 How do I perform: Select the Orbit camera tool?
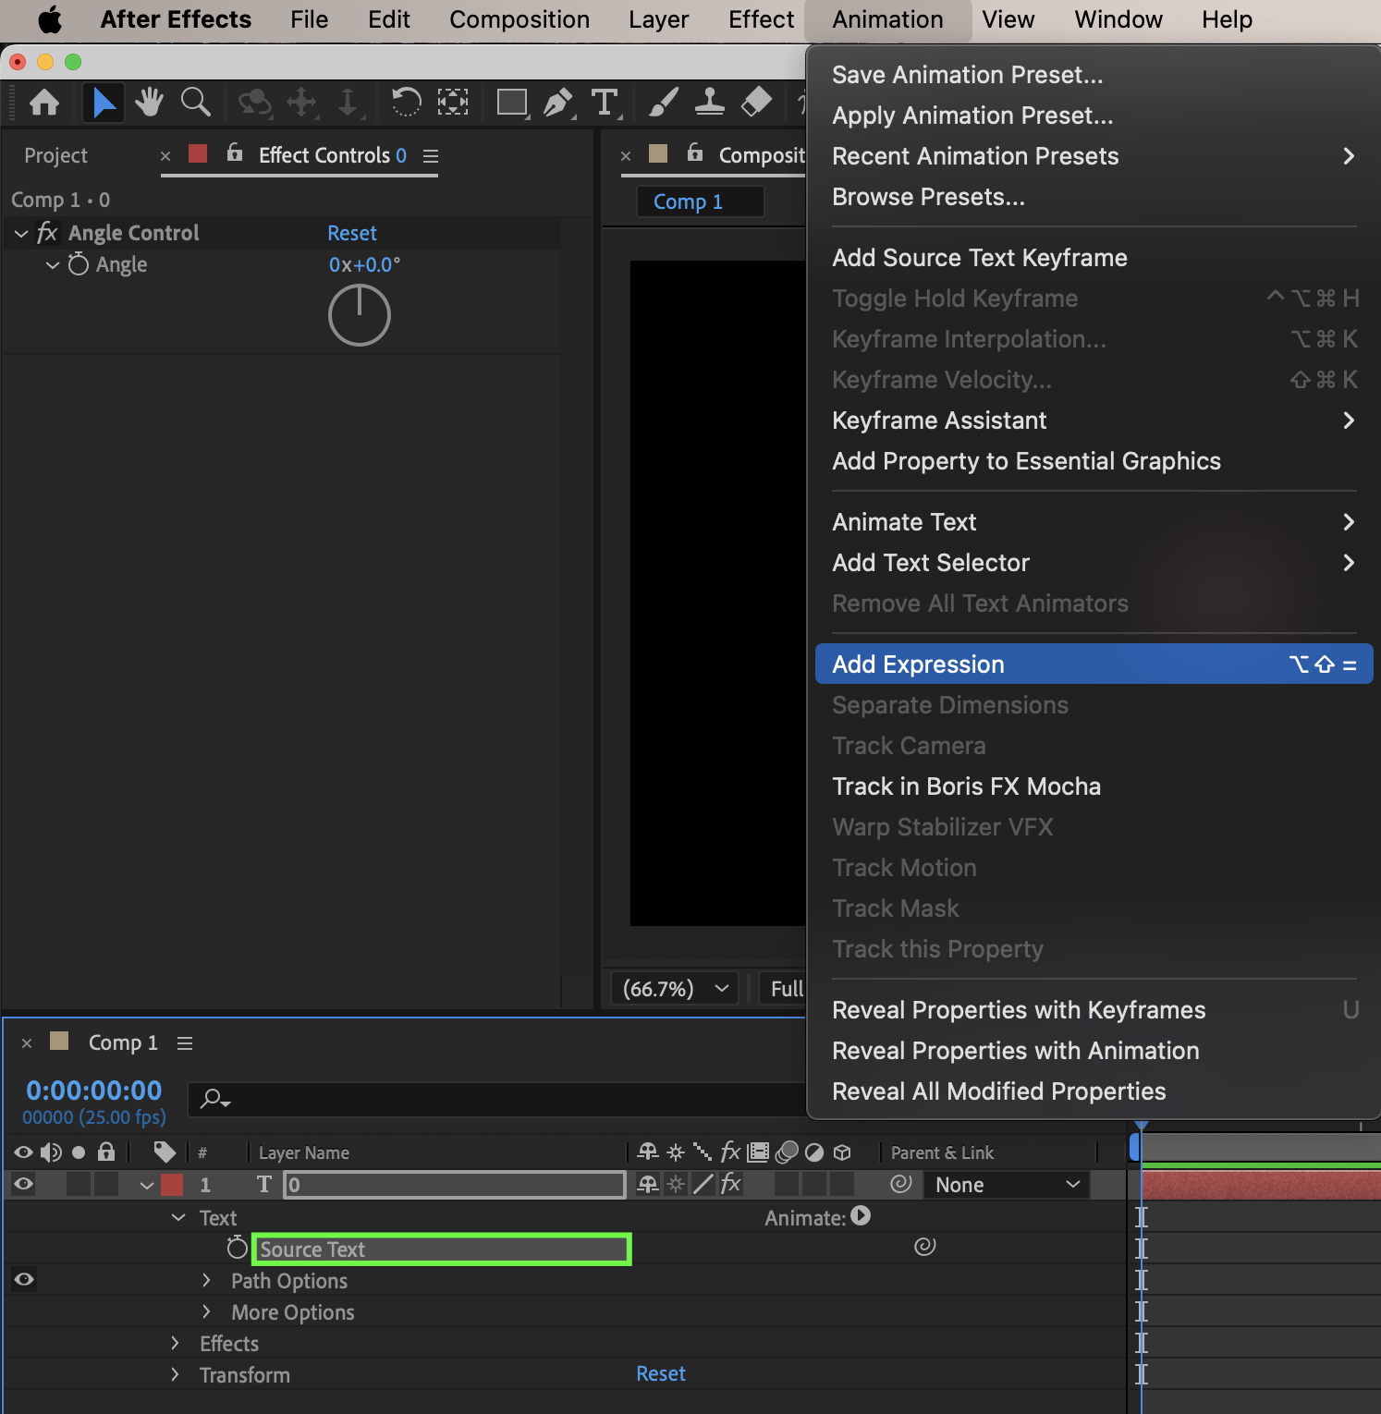click(254, 102)
